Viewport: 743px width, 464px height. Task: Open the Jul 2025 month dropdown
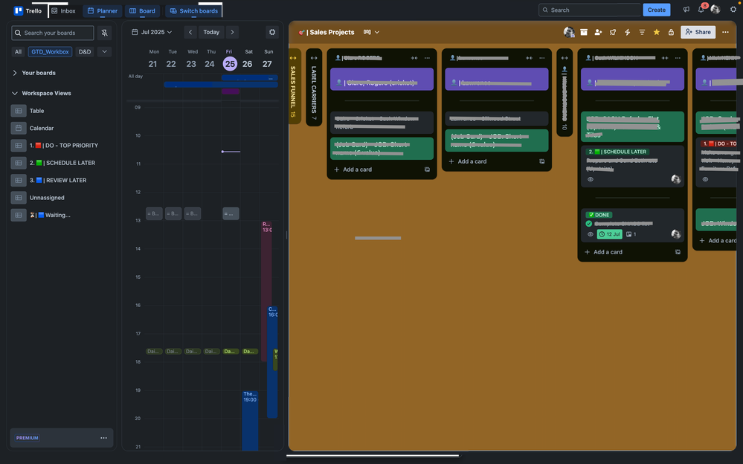pos(152,31)
